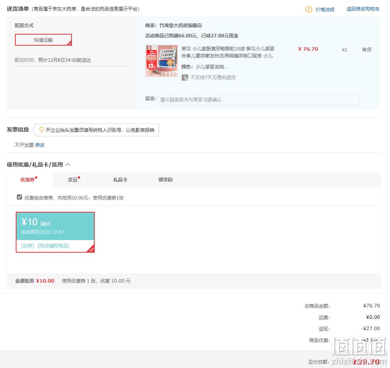Click the merchant name 竹海堂大药房旗舰店

click(x=180, y=26)
